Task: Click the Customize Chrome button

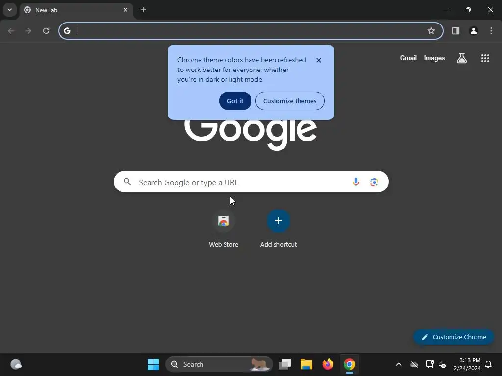Action: [453, 337]
